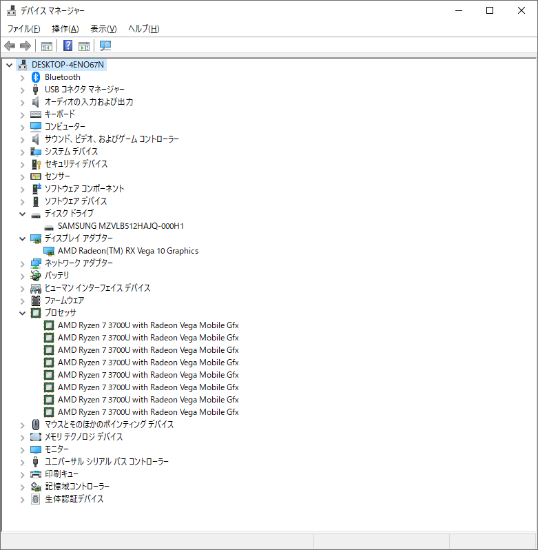Expand the システム デバイス category
The image size is (538, 550).
point(23,152)
